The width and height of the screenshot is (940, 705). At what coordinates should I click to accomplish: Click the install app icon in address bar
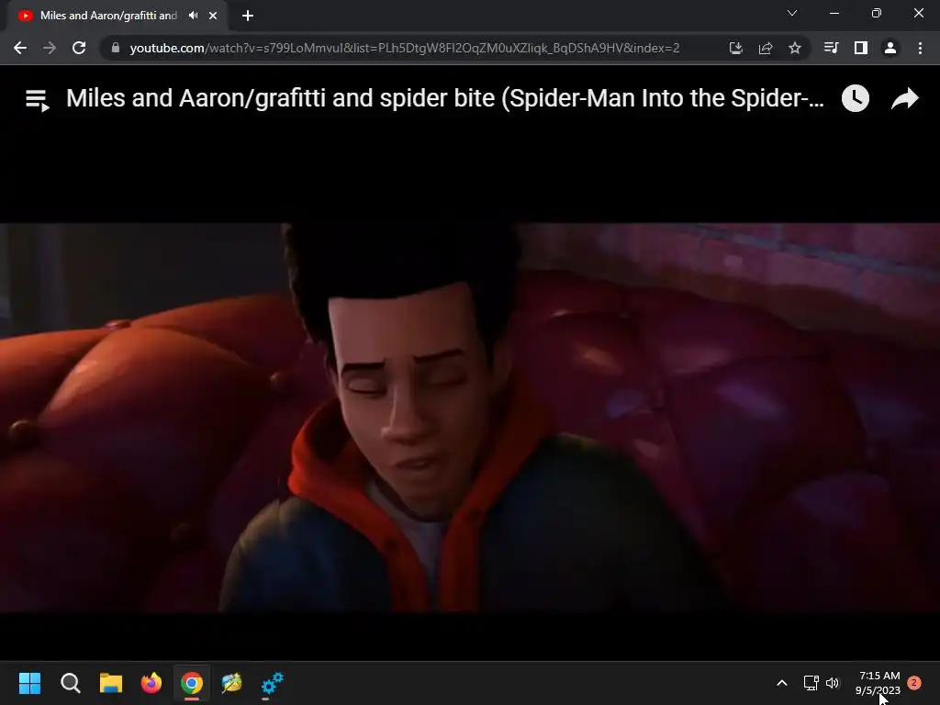click(735, 48)
